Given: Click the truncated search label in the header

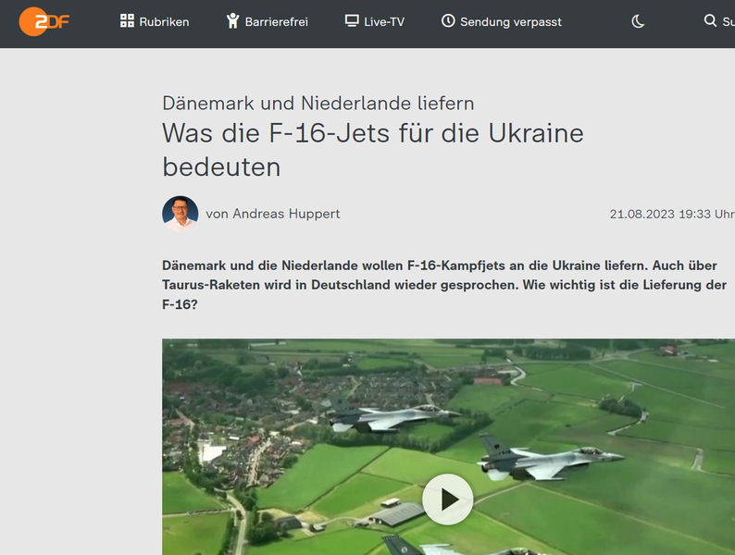Looking at the screenshot, I should [728, 21].
